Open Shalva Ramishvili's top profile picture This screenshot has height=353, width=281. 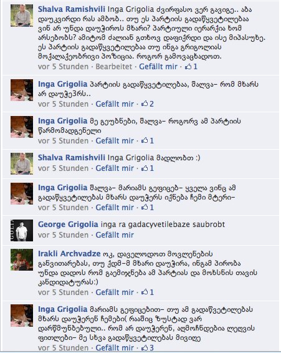click(22, 16)
